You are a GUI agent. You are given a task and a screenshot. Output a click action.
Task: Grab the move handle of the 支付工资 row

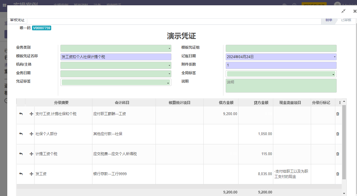tap(31, 114)
